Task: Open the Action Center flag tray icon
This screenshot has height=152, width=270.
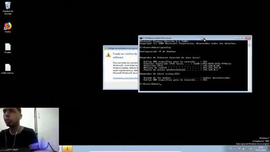Action: (239, 149)
